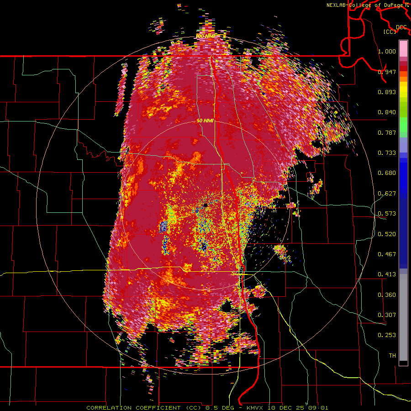Select the 0.573 scale value
The image size is (411, 411).
[387, 214]
